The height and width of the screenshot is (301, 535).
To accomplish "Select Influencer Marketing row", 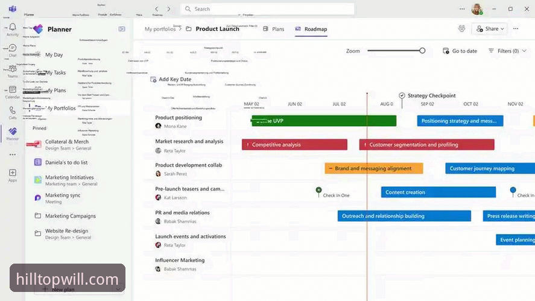I will tap(180, 260).
